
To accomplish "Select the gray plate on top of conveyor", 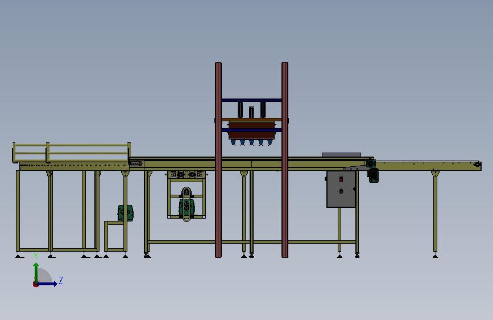I will pyautogui.click(x=341, y=155).
